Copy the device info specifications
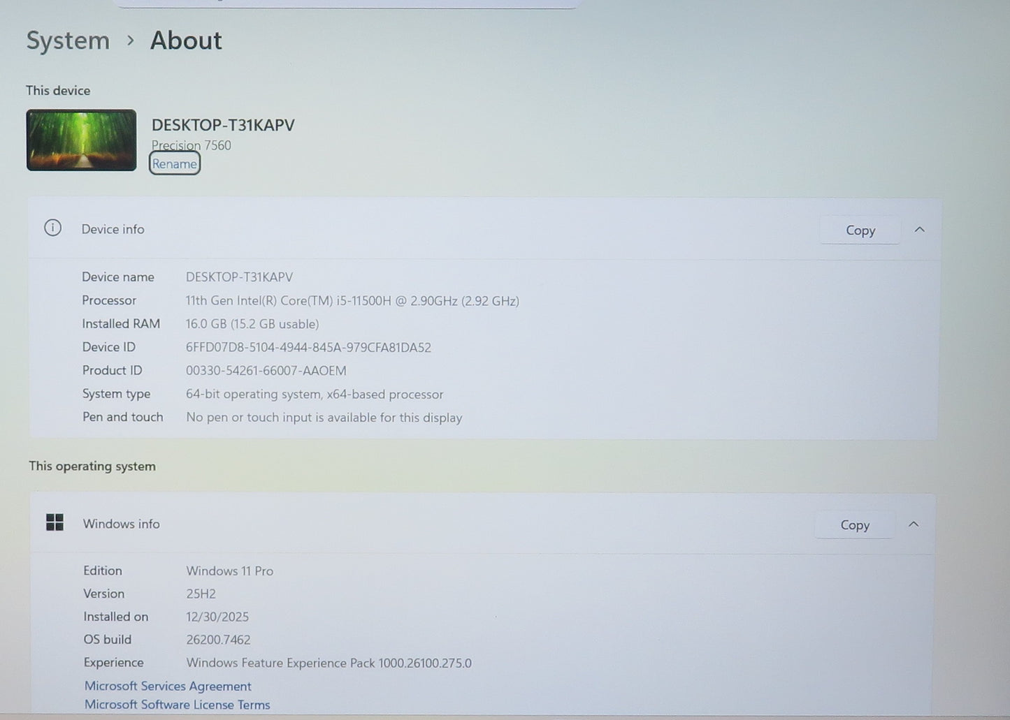Screen dimensions: 1010x720 click(x=860, y=230)
